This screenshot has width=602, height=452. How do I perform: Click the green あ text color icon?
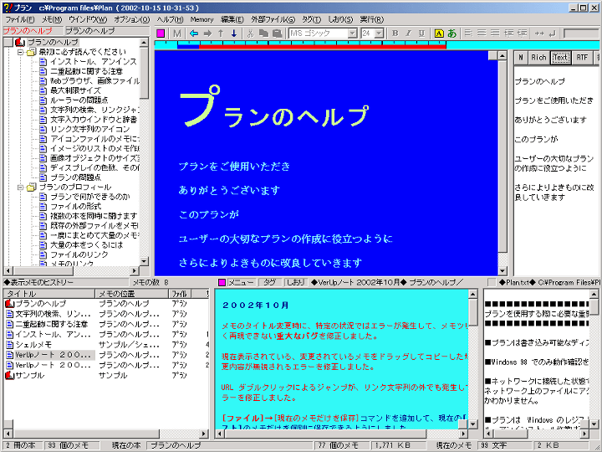451,33
